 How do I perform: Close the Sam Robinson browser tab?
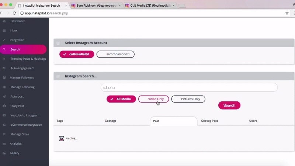120,6
